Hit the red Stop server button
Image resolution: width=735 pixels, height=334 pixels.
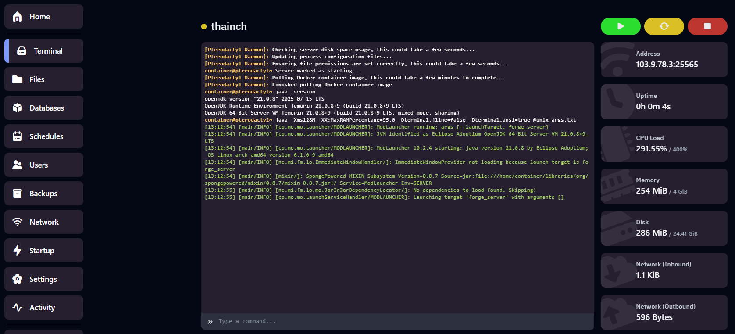707,26
